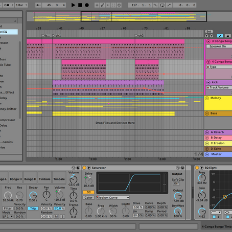The width and height of the screenshot is (232, 232).
Task: Fold the 3 Conga Bong track
Action: 208,41
